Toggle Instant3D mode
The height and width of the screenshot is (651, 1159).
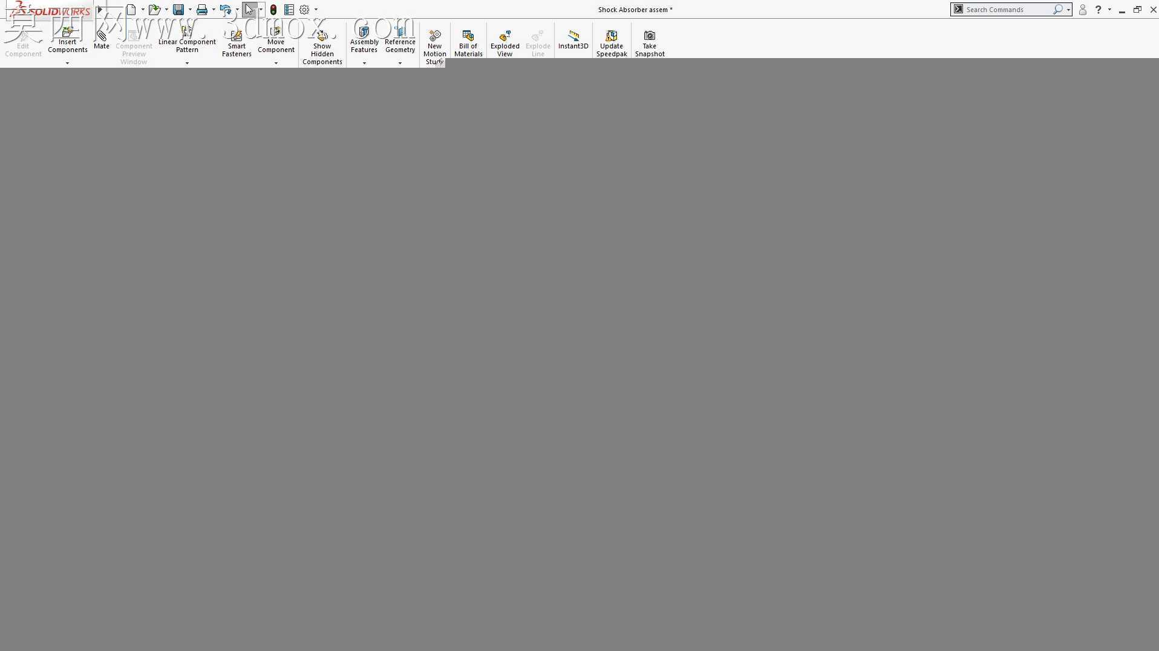point(573,40)
